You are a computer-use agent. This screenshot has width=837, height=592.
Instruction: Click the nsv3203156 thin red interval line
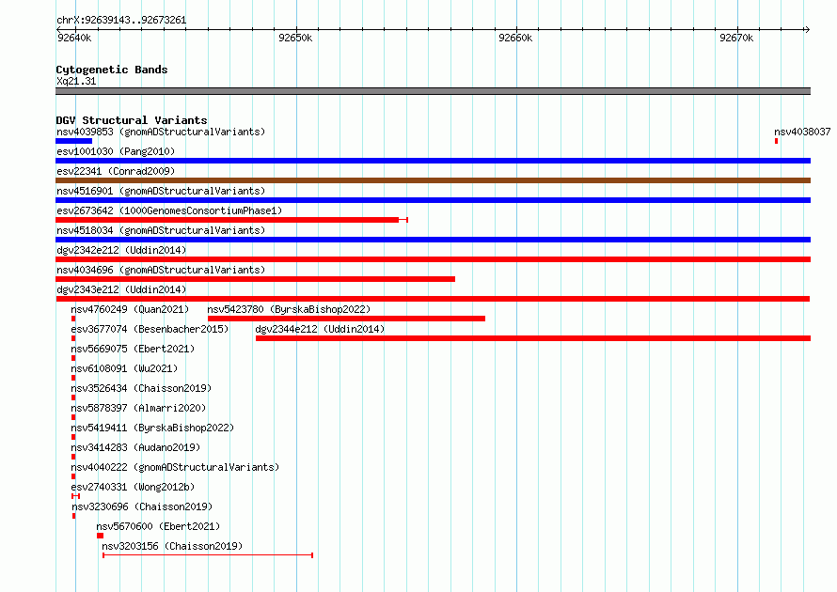point(208,555)
